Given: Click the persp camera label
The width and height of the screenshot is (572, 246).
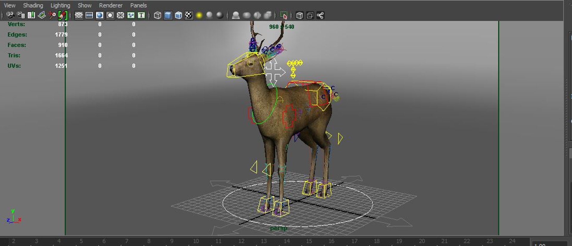Looking at the screenshot, I should [x=279, y=228].
